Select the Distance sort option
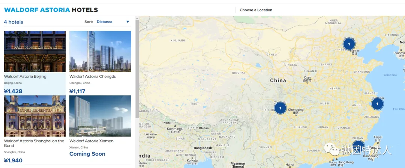This screenshot has height=168, width=405. [104, 22]
